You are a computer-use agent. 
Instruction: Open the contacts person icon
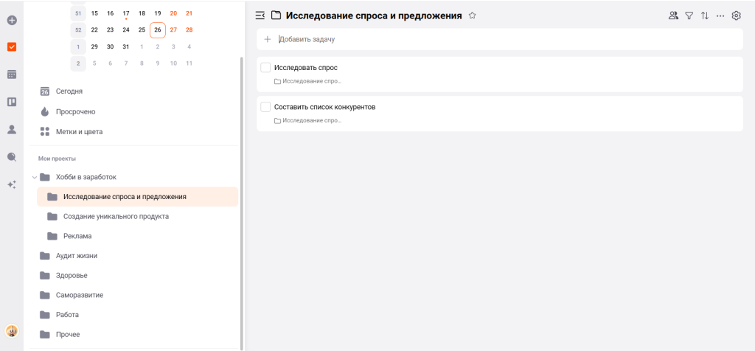click(12, 130)
